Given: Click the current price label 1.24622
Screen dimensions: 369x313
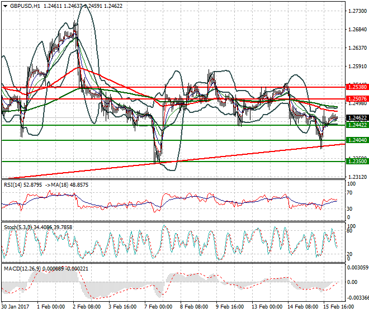Looking at the screenshot, I should coord(357,118).
